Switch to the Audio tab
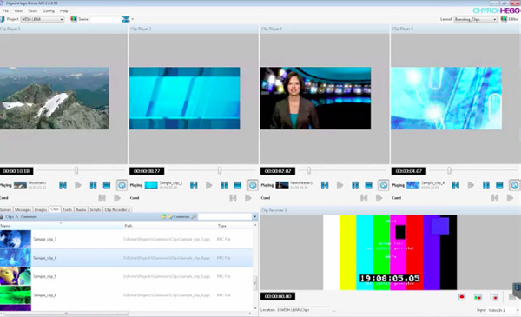Image resolution: width=521 pixels, height=317 pixels. click(x=81, y=209)
